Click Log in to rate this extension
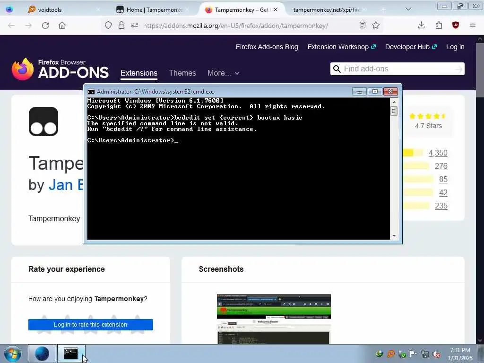The height and width of the screenshot is (363, 484). [90, 324]
